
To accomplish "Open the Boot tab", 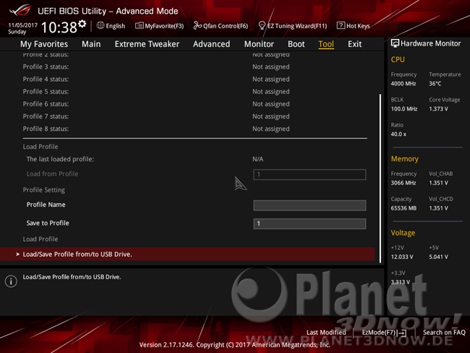I will coord(296,44).
